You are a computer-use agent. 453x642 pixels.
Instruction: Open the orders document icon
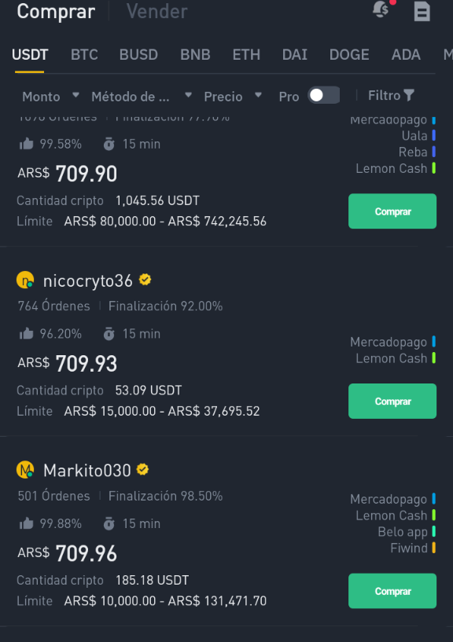coord(422,11)
